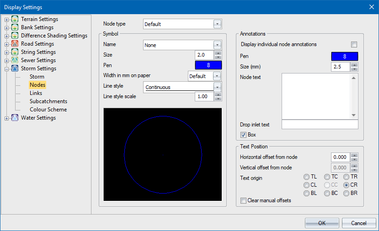The width and height of the screenshot is (379, 231).
Task: Select the TL text origin radio button
Action: (x=306, y=177)
